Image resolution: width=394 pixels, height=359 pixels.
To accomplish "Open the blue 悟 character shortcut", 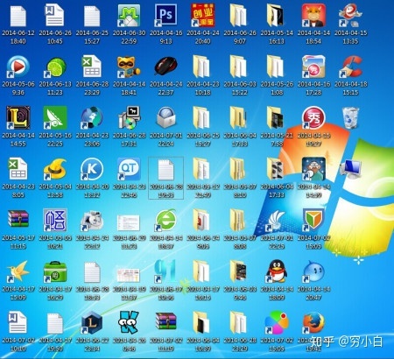I will click(55, 220).
